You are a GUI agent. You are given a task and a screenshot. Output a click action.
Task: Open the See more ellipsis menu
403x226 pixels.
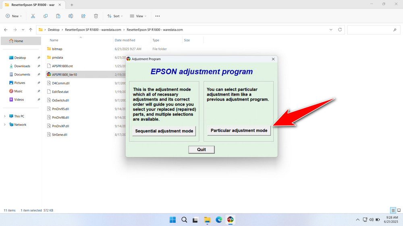[x=158, y=16]
